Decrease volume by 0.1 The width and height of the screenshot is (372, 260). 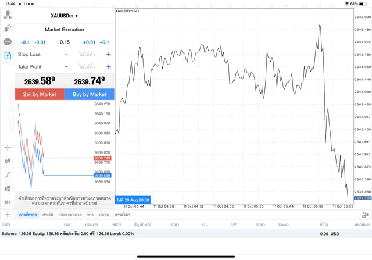[x=25, y=42]
